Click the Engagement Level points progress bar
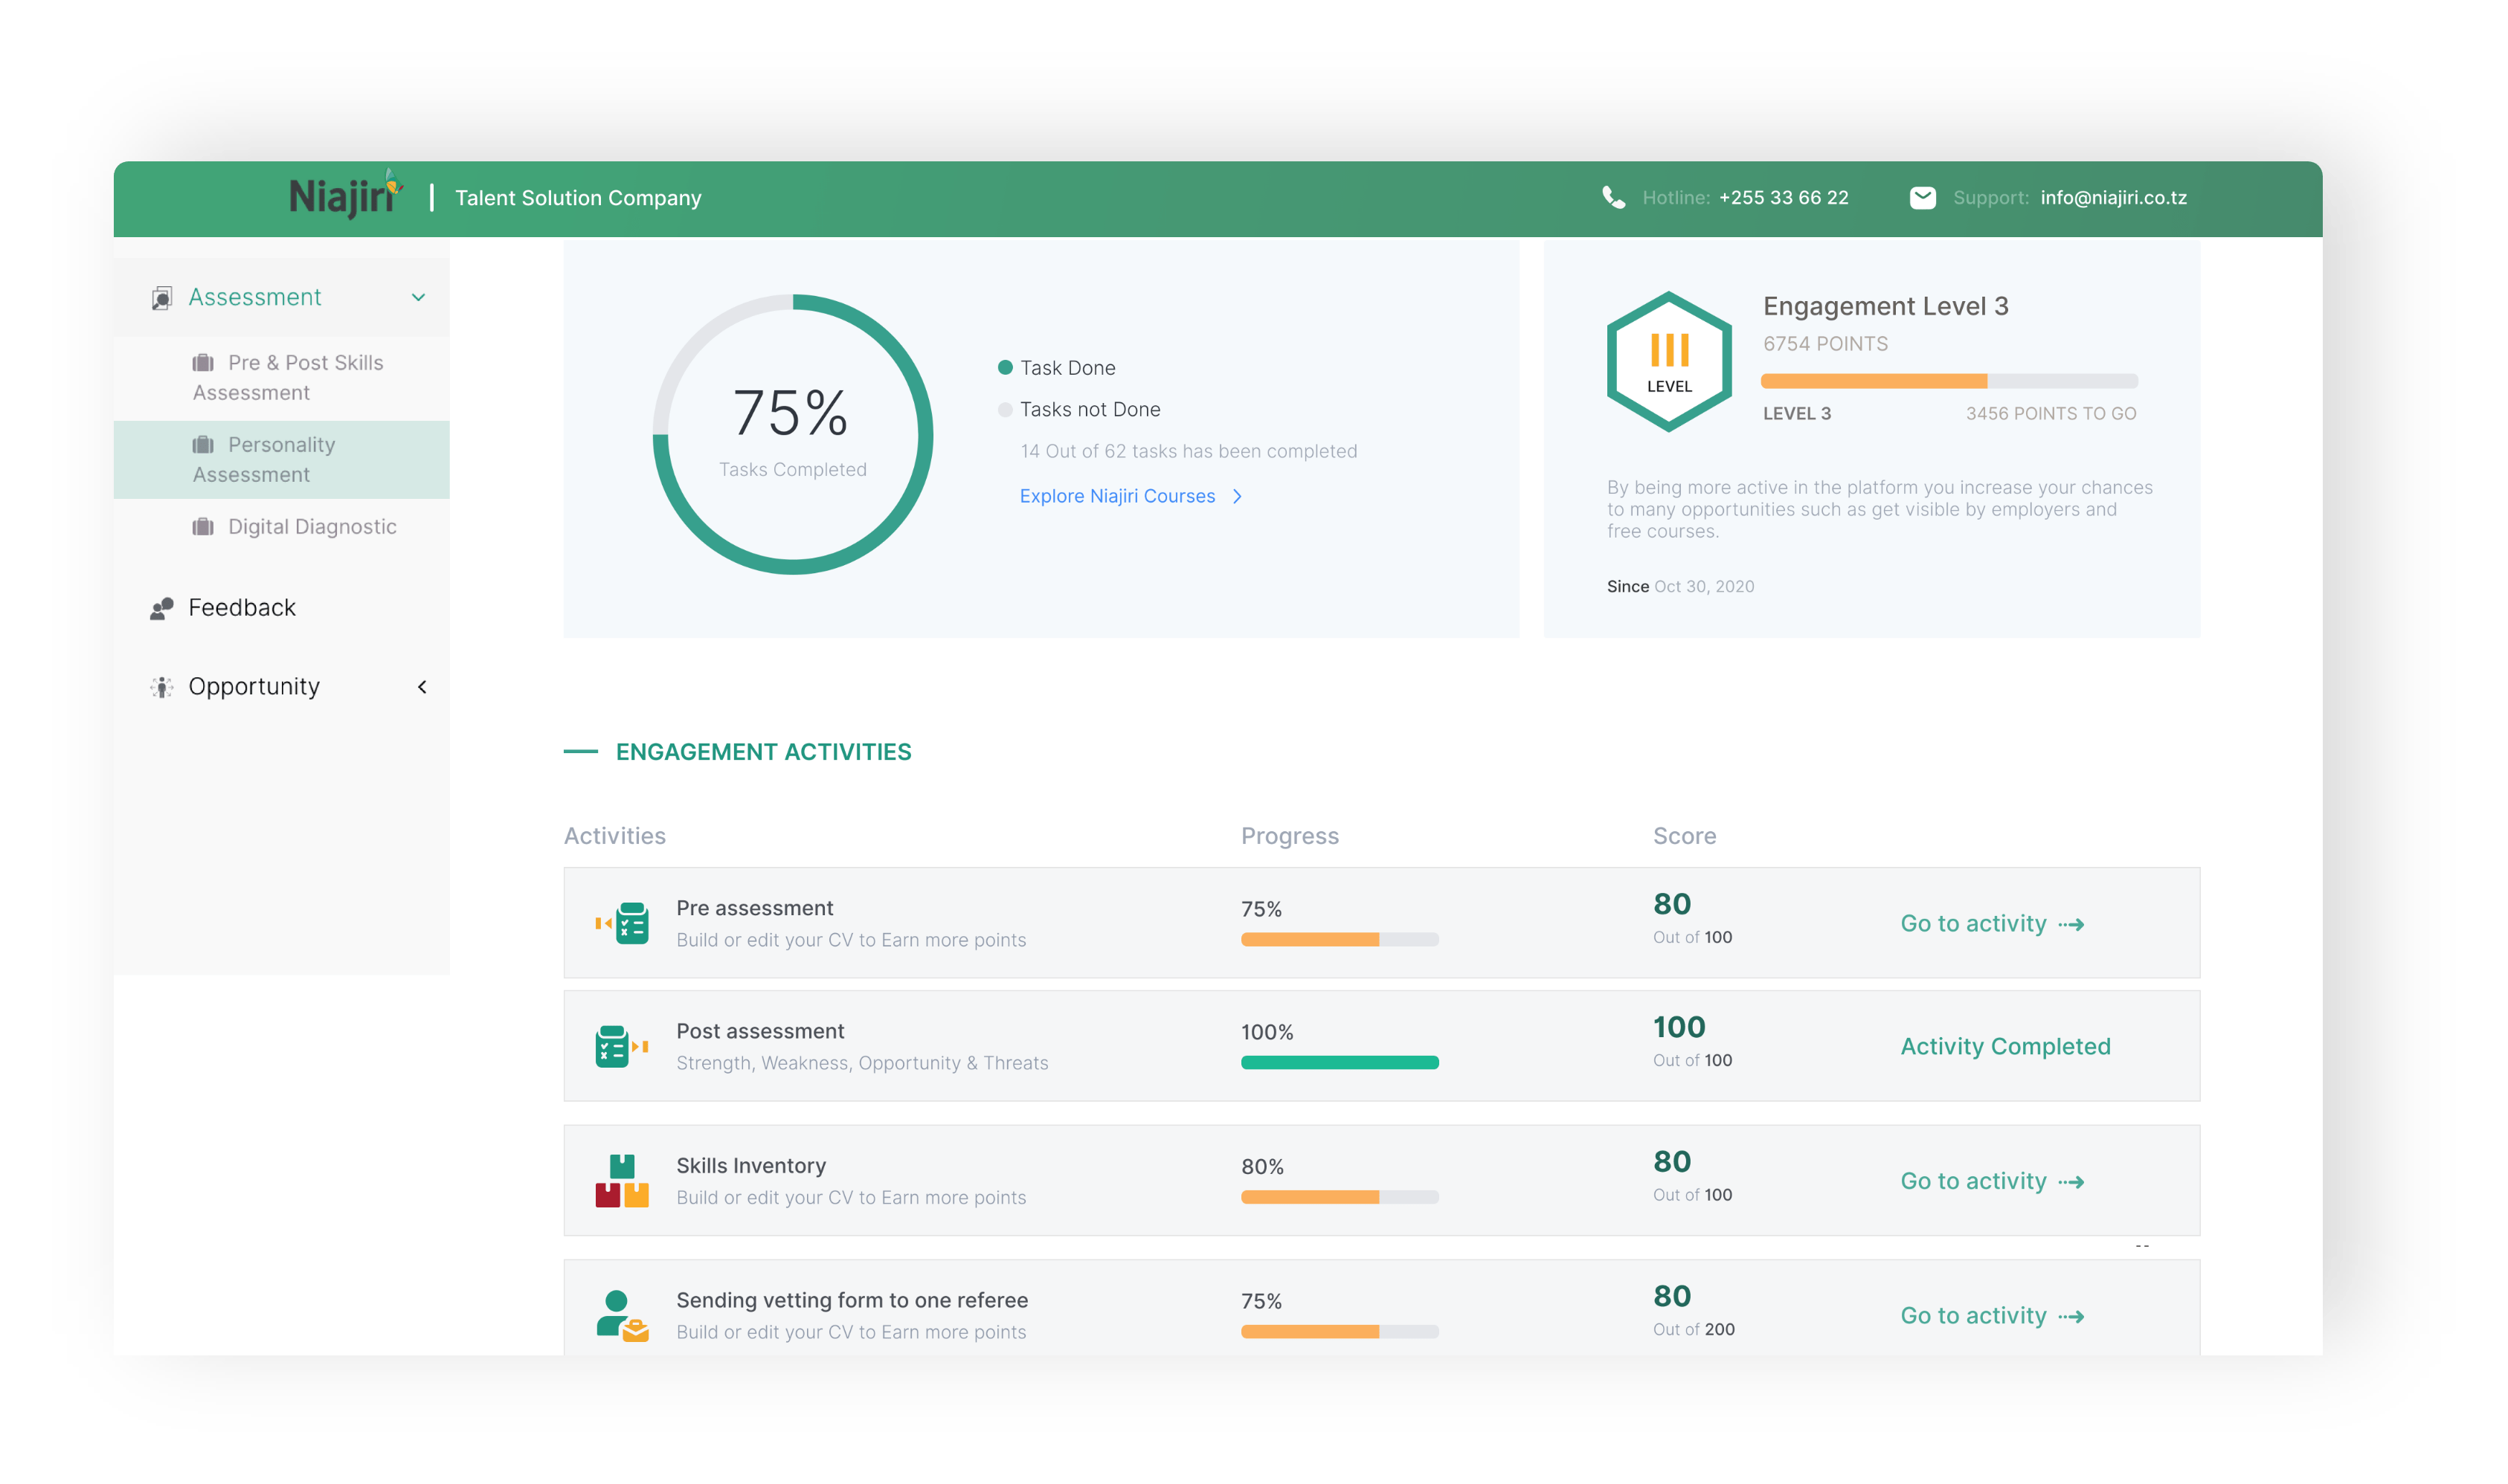This screenshot has height=1484, width=2508. point(1948,381)
